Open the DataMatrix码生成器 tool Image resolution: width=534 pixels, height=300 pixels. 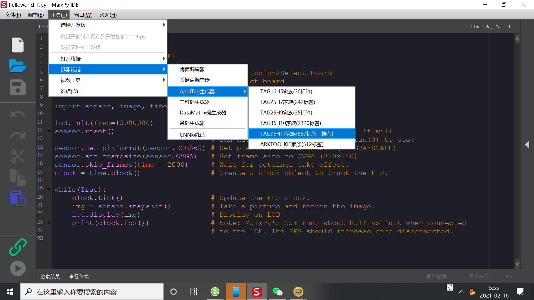208,112
